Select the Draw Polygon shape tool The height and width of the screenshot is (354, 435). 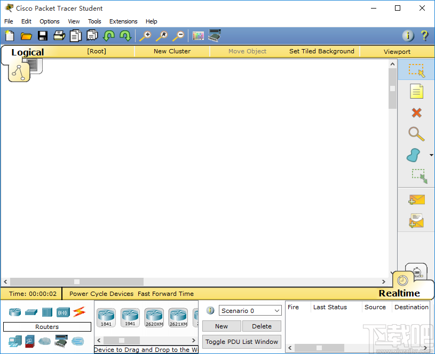tap(413, 155)
